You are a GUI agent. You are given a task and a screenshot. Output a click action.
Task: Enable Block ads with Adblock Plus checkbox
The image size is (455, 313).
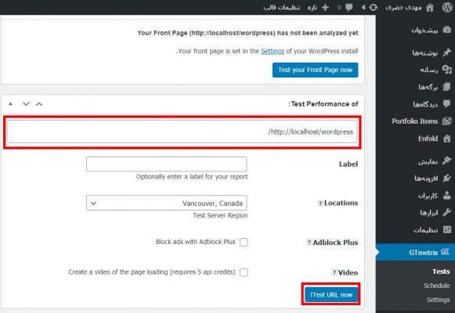click(x=244, y=242)
